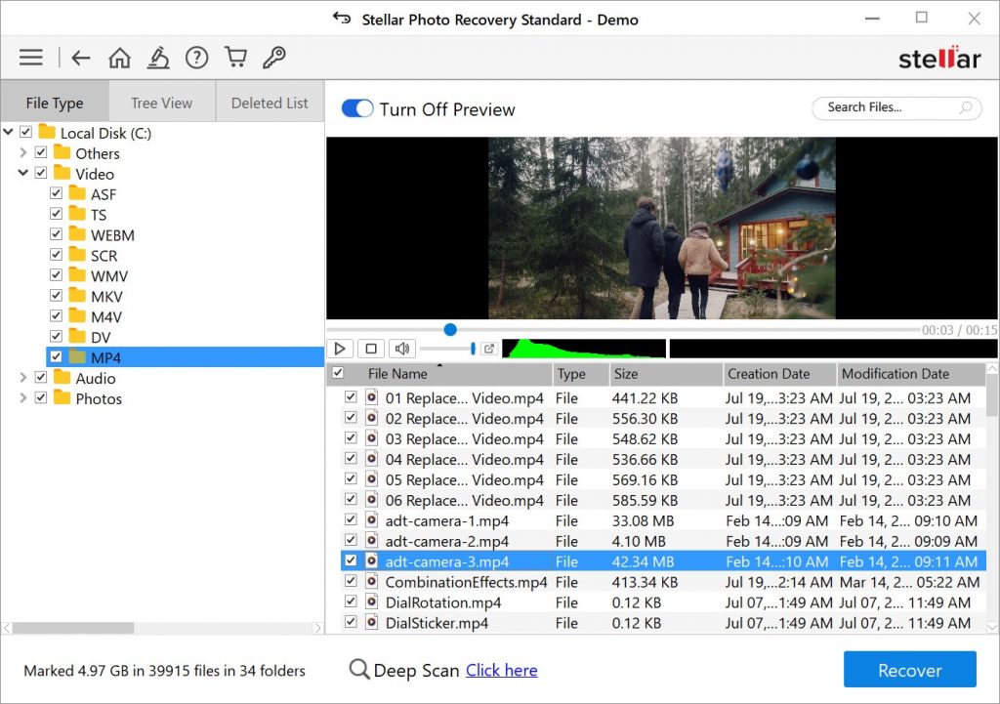This screenshot has width=1000, height=704.
Task: Uncheck the WMV folder checkbox
Action: (x=56, y=274)
